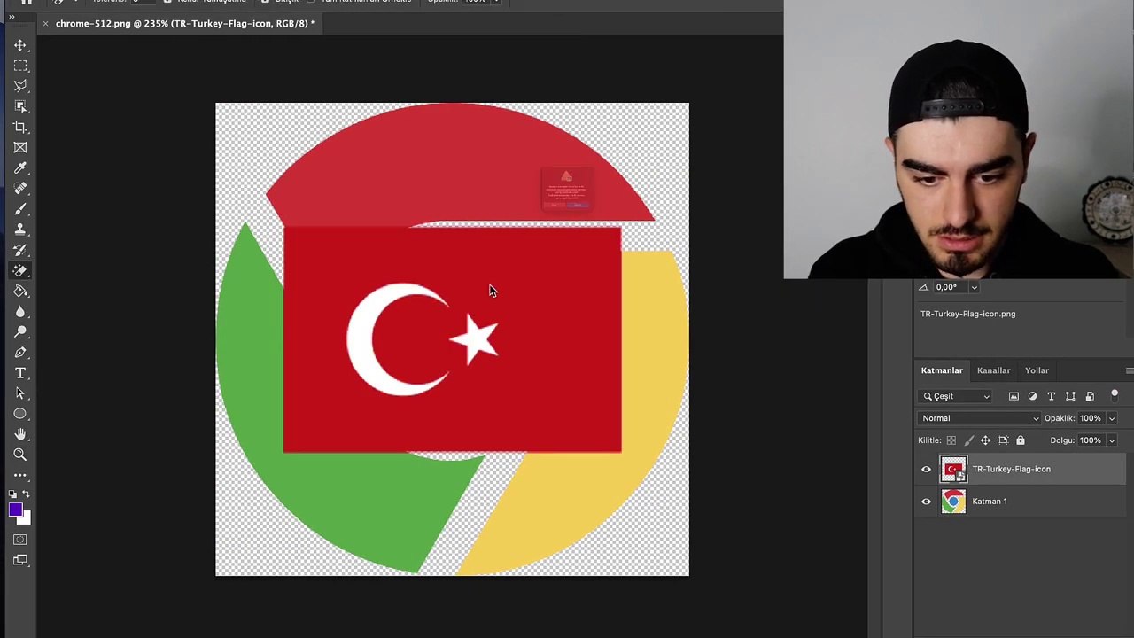Screen dimensions: 1134x638
Task: Click the TR-Turkey-Flag-icon.png file name text
Action: [967, 314]
